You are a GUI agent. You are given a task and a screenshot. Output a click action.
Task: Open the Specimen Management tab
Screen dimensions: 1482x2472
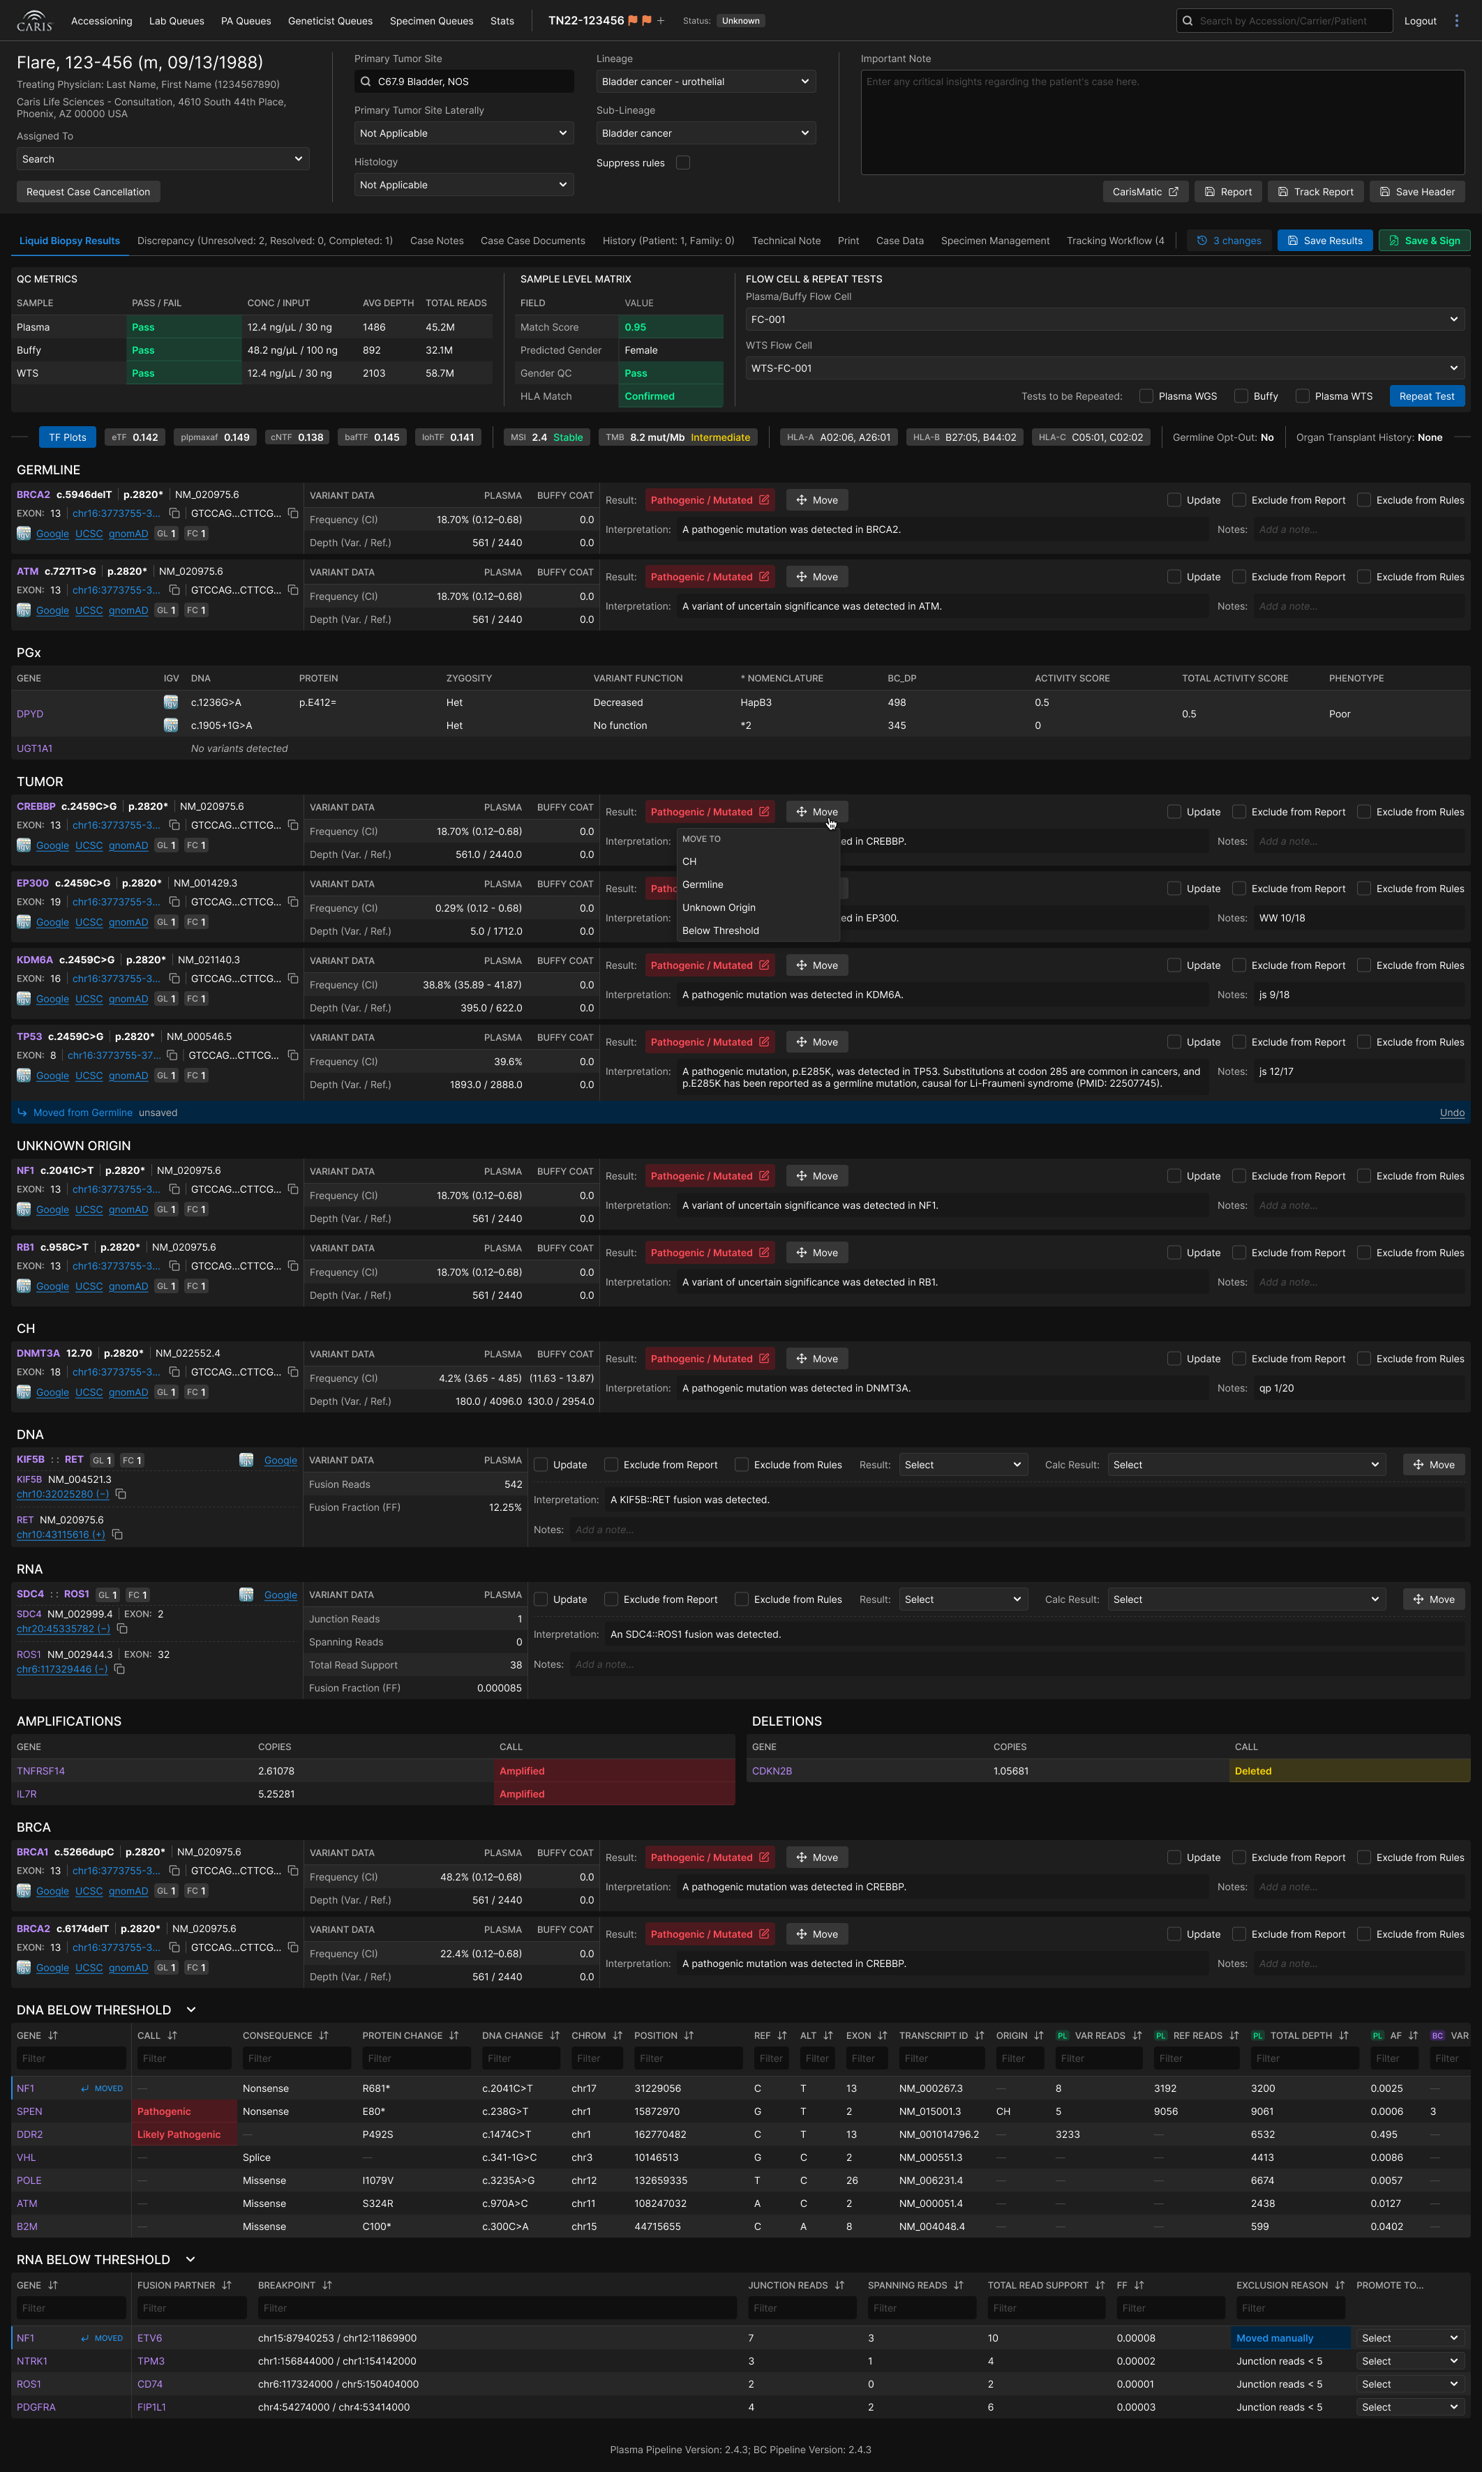(x=995, y=241)
